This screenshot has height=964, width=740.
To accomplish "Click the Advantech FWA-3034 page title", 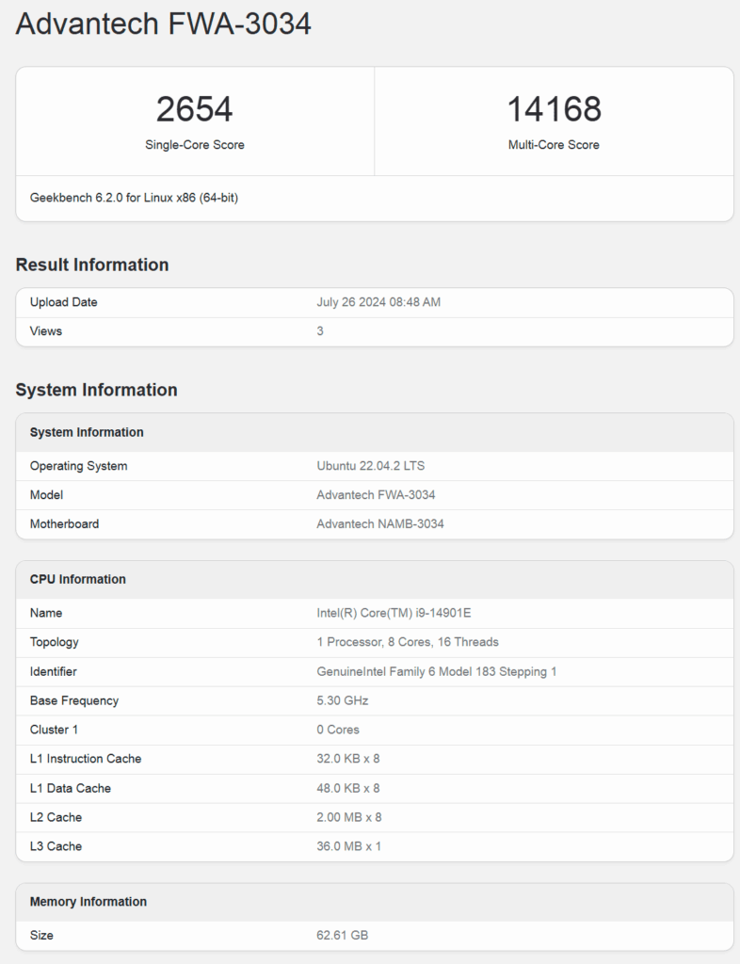I will click(164, 24).
